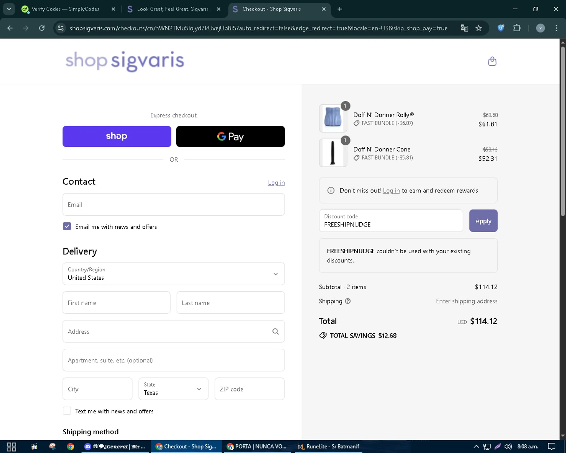The height and width of the screenshot is (453, 566).
Task: Select the Checkout - Shop Sigvaris tab
Action: coord(279,9)
